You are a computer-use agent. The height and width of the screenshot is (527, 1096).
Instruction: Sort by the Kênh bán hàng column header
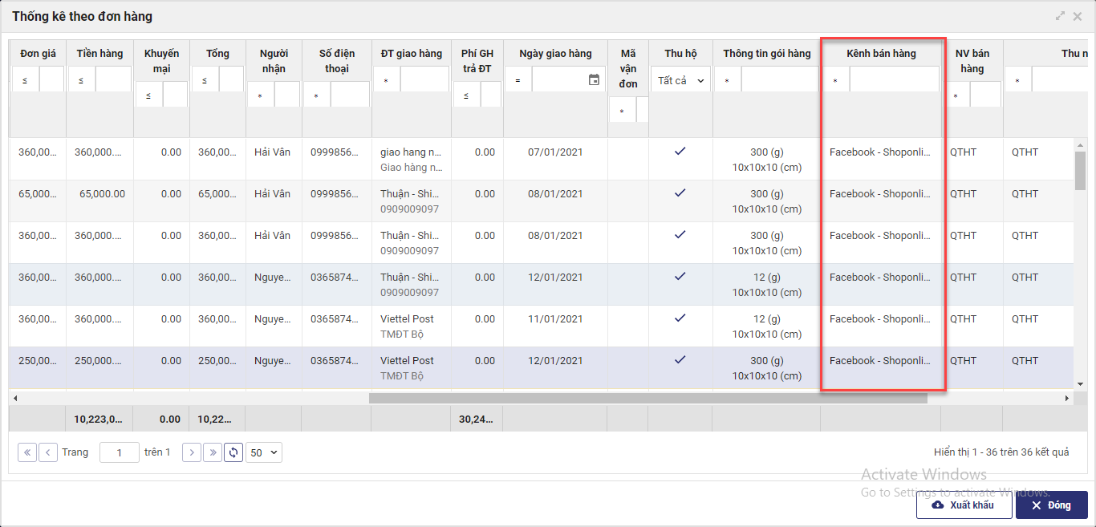tap(881, 54)
